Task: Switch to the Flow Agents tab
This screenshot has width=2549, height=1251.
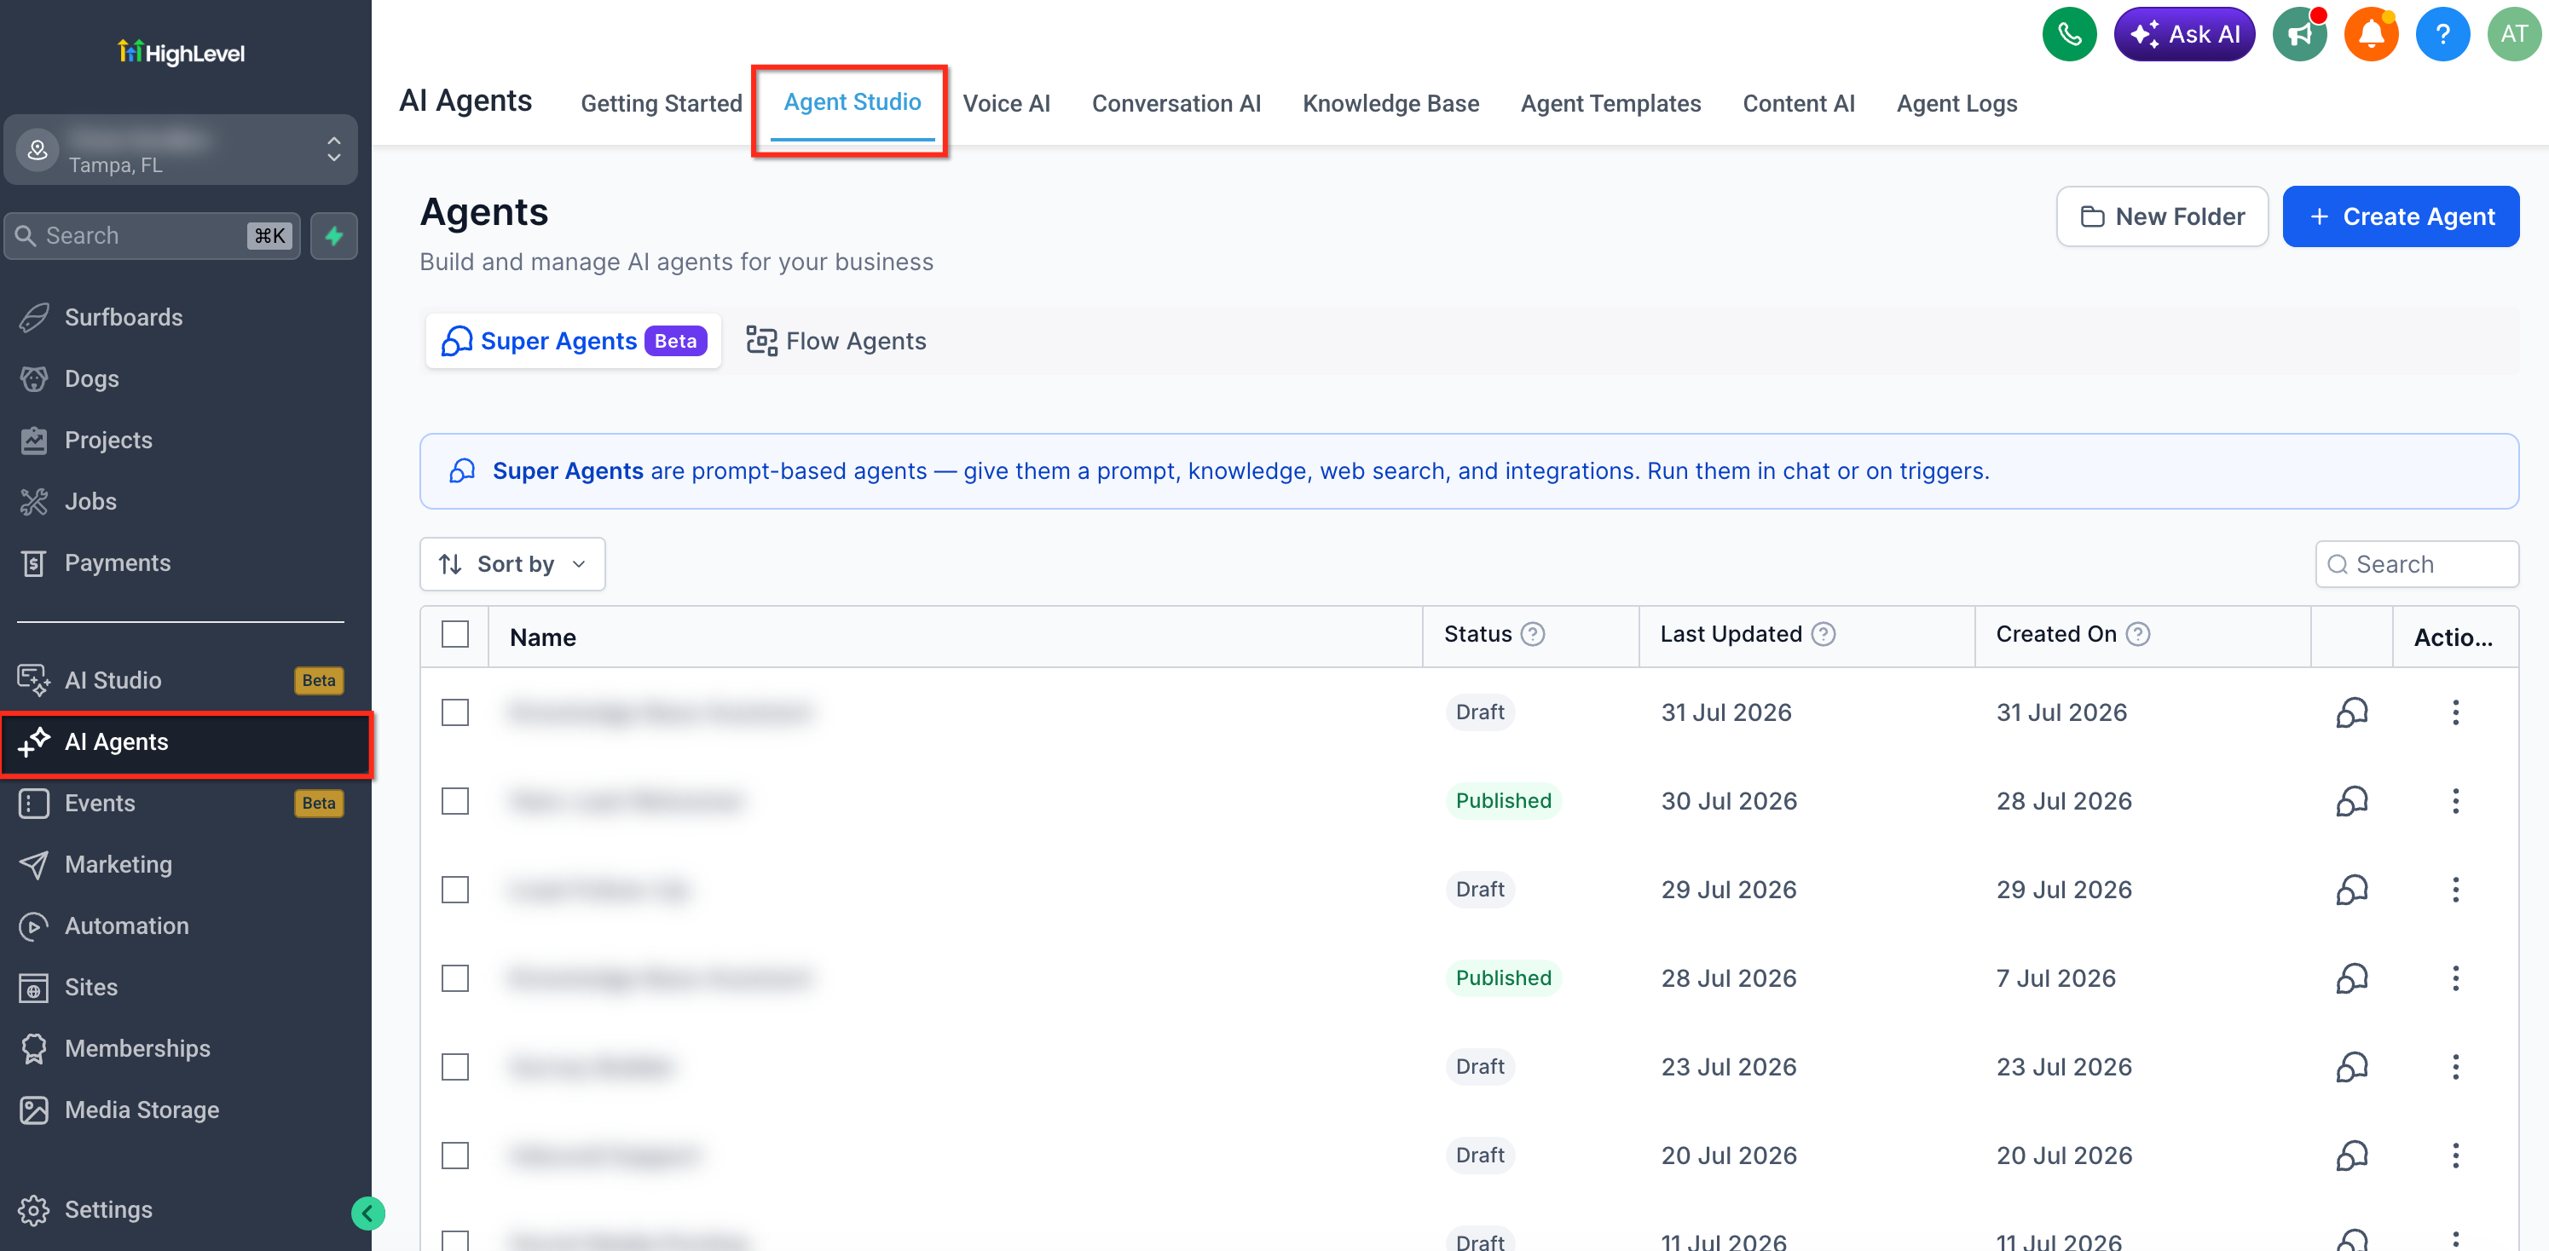Action: click(836, 341)
